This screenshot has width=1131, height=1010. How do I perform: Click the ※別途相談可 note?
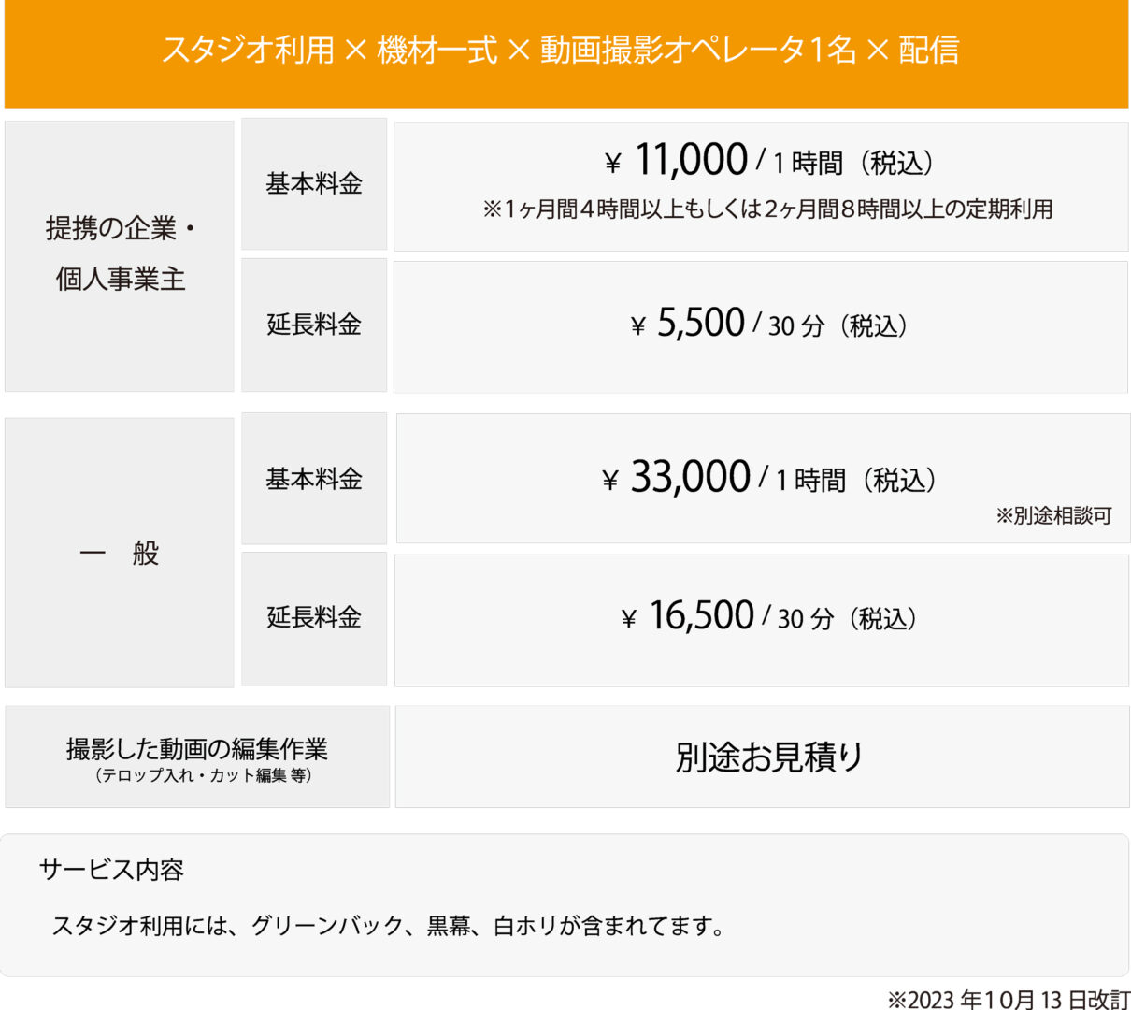[1053, 515]
